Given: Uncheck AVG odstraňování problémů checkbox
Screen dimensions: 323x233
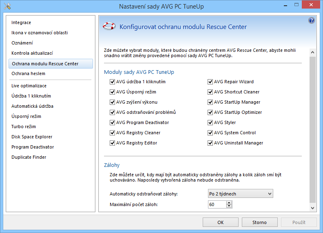Looking at the screenshot, I should 112,112.
